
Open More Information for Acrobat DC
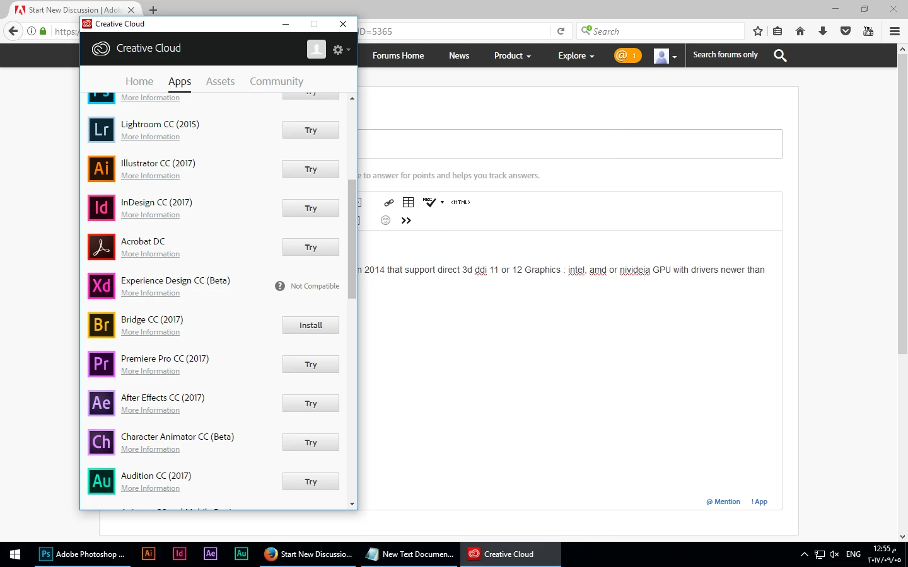[150, 254]
